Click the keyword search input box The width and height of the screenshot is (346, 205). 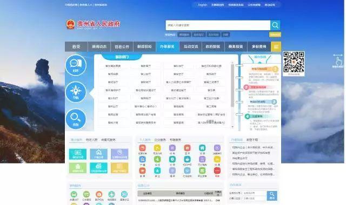click(x=218, y=25)
